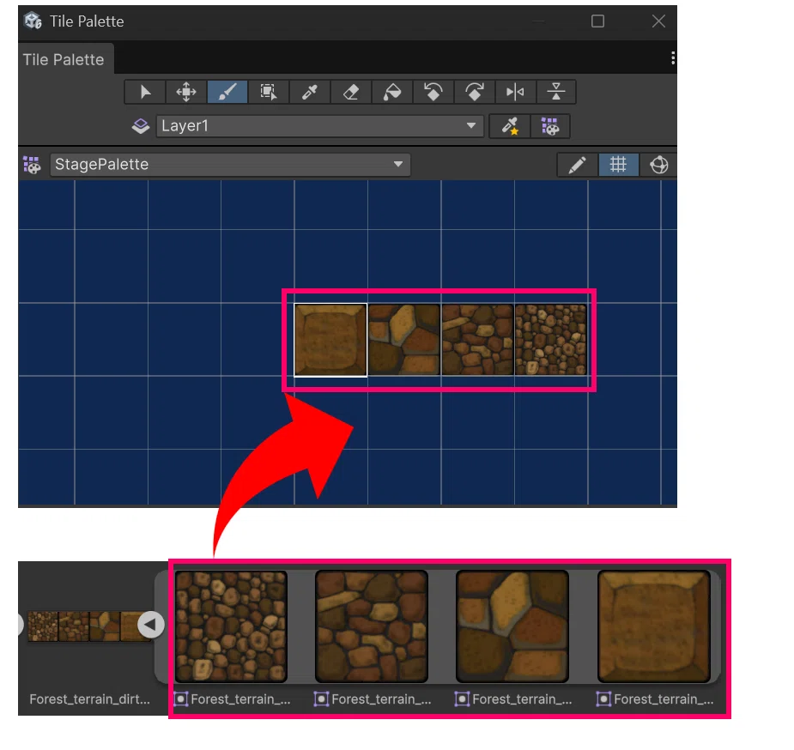Rotate tile counter-clockwise
This screenshot has height=750, width=794.
tap(433, 92)
